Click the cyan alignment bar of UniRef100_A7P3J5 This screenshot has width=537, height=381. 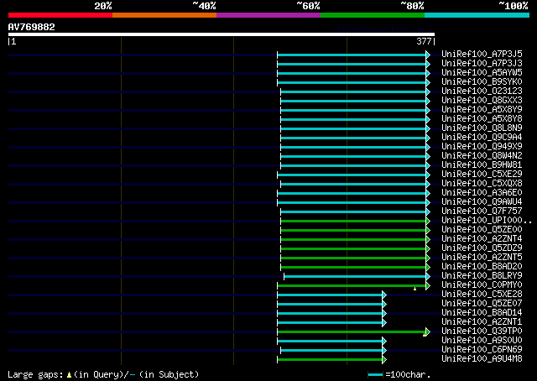(352, 55)
